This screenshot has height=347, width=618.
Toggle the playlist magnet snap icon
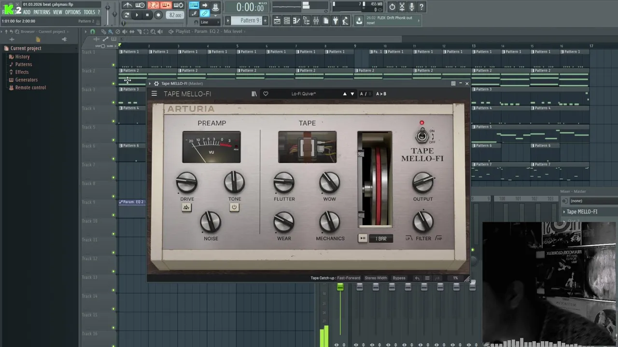[93, 31]
